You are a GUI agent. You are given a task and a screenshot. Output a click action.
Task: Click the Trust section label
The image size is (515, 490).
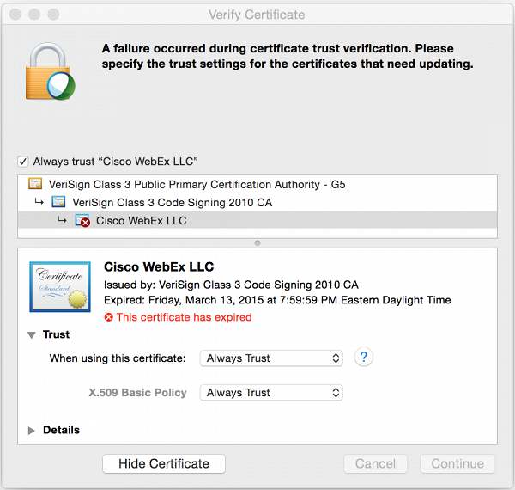[x=56, y=334]
